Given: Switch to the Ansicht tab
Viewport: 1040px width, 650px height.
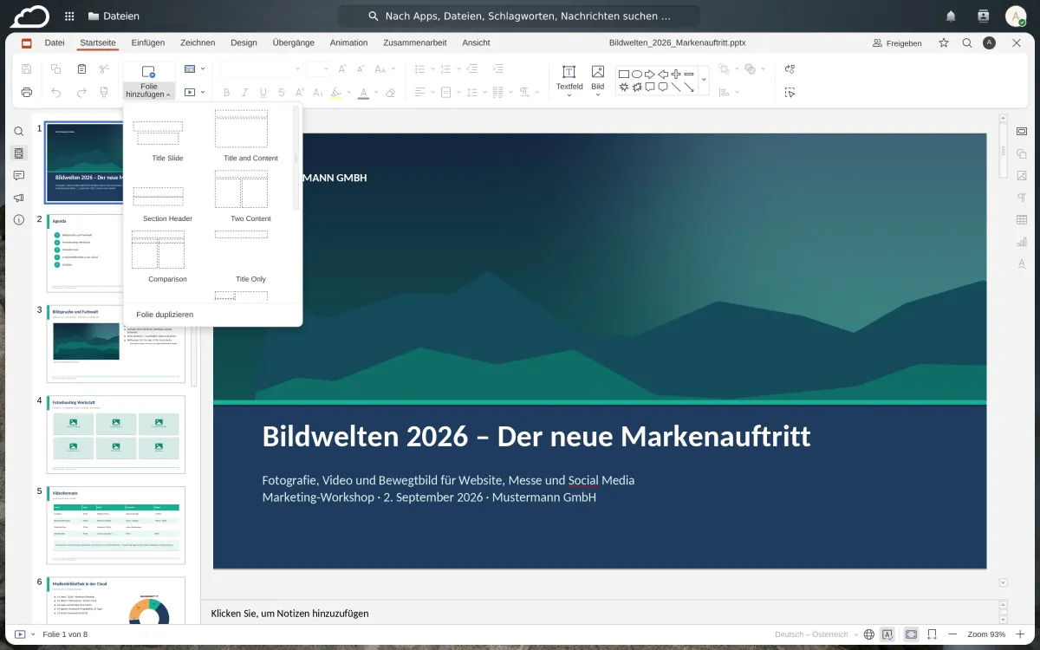Looking at the screenshot, I should pos(476,42).
